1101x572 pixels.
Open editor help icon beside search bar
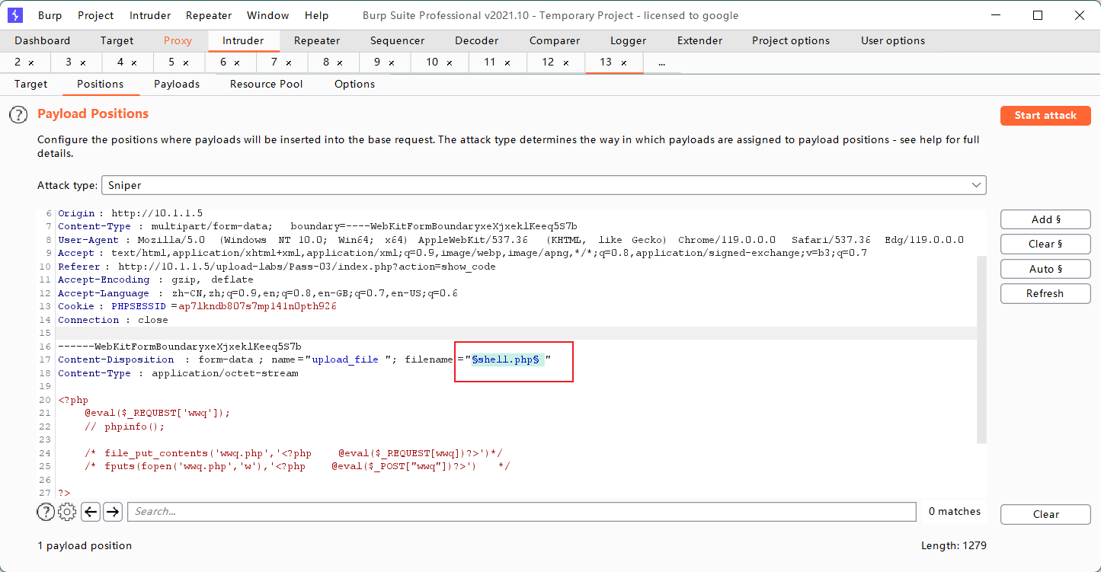click(x=46, y=512)
